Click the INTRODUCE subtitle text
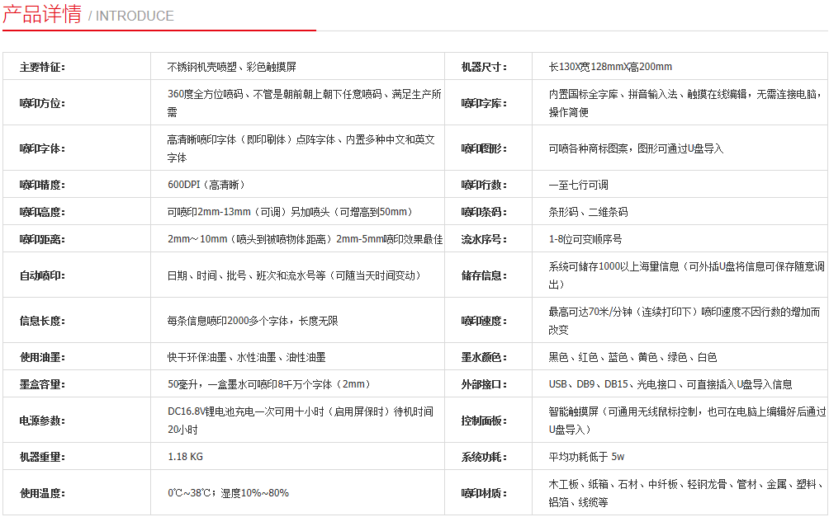Screen dimensions: 829x517 (135, 16)
